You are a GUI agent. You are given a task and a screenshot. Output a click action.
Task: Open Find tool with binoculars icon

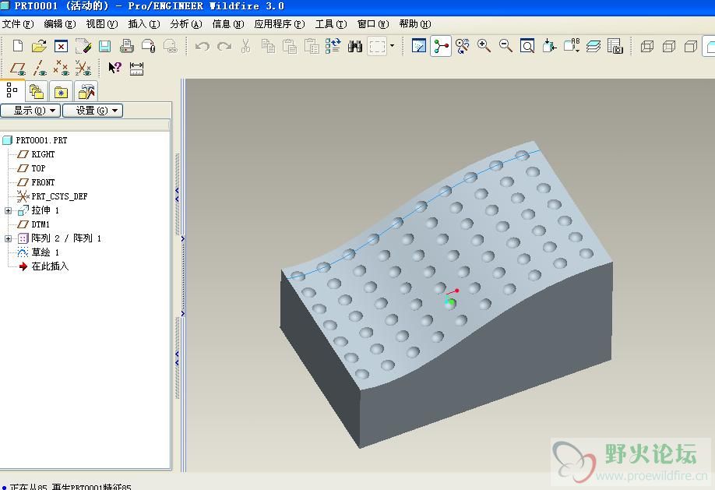[354, 46]
